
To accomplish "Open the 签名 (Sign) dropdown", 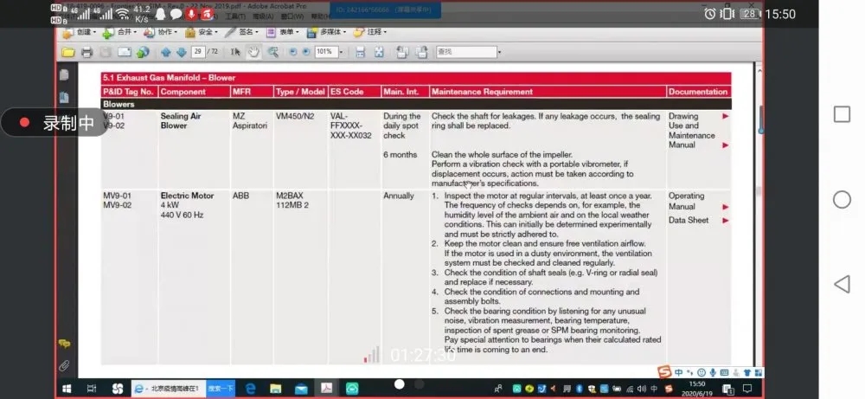I will pyautogui.click(x=242, y=32).
